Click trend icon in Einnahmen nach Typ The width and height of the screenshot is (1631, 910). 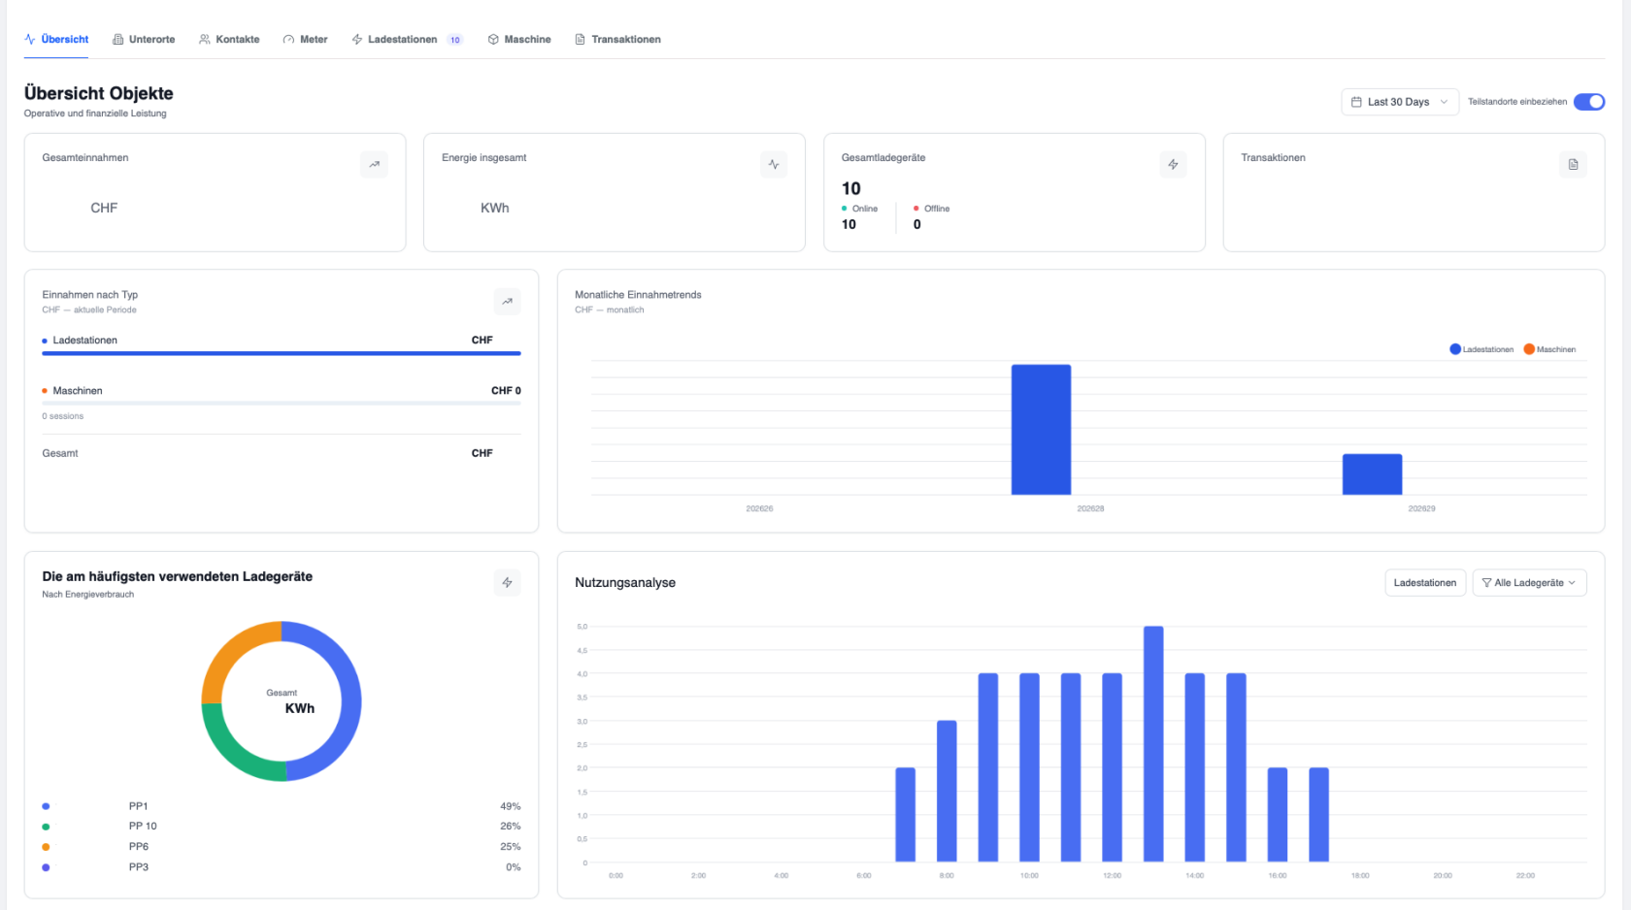[x=507, y=302]
